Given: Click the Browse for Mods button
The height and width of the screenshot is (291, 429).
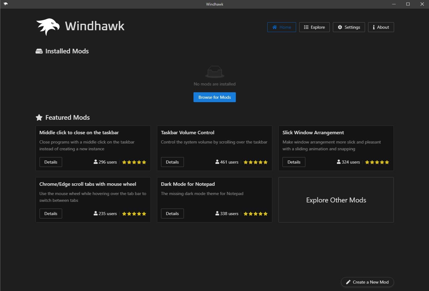Looking at the screenshot, I should [214, 97].
